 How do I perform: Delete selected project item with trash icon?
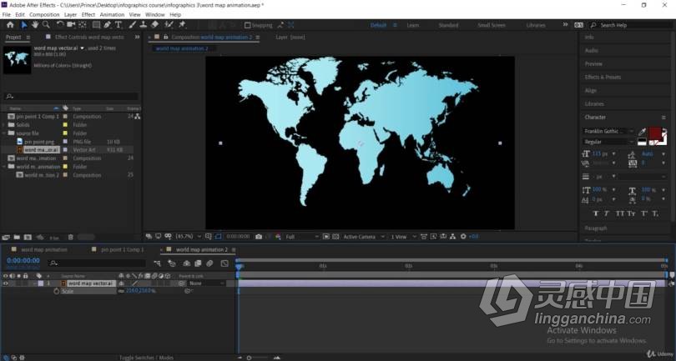click(x=71, y=237)
